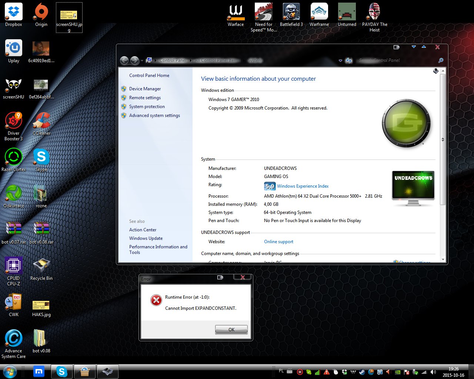Refresh the Control Panel address bar

click(349, 60)
